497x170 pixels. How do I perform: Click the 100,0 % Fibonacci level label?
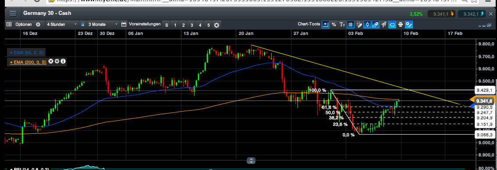(317, 90)
